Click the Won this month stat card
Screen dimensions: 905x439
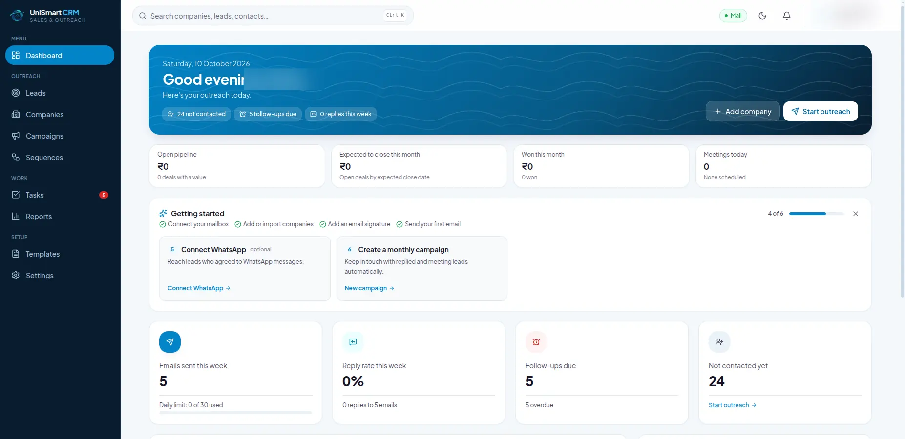(601, 166)
